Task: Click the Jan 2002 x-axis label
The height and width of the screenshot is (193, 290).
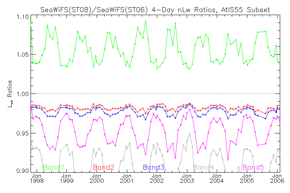Action: point(157,178)
